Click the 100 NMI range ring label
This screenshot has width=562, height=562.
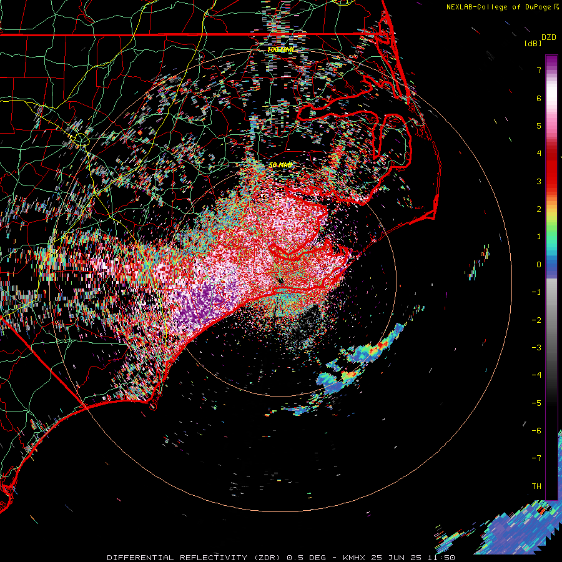click(x=281, y=49)
